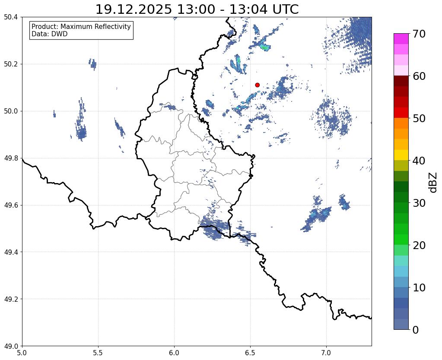Click latitude tick label '49.6'
Viewport: 442px width, 360px height.
point(11,205)
